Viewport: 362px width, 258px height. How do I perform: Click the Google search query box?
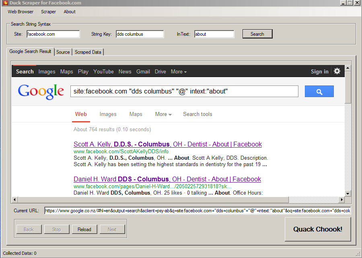coord(184,91)
